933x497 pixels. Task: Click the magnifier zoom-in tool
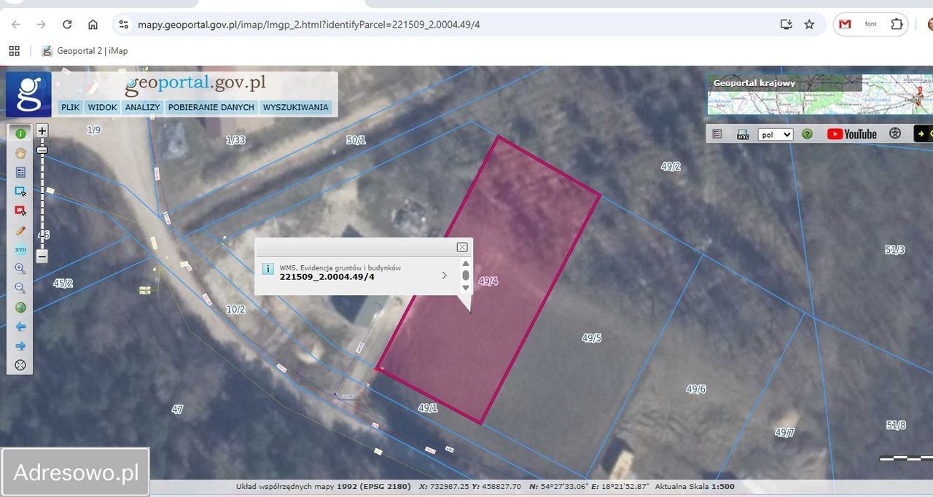click(x=20, y=269)
